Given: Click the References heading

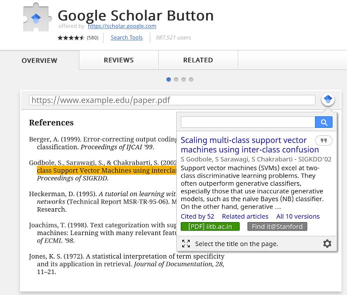Looking at the screenshot, I should pyautogui.click(x=51, y=123).
